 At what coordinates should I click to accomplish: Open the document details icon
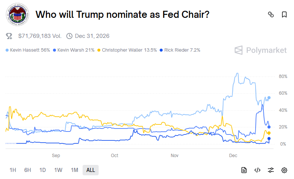click(244, 170)
